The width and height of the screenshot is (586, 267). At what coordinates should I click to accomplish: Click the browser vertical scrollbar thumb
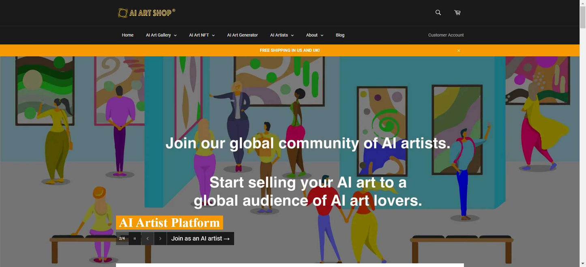583,17
